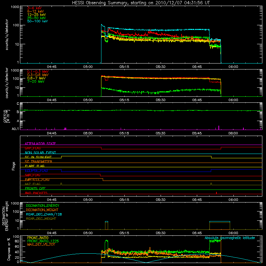Viewport: 266px width, 266px height.
Task: Click the 0.1-0.3 MeV legend label
Action: pos(38,71)
